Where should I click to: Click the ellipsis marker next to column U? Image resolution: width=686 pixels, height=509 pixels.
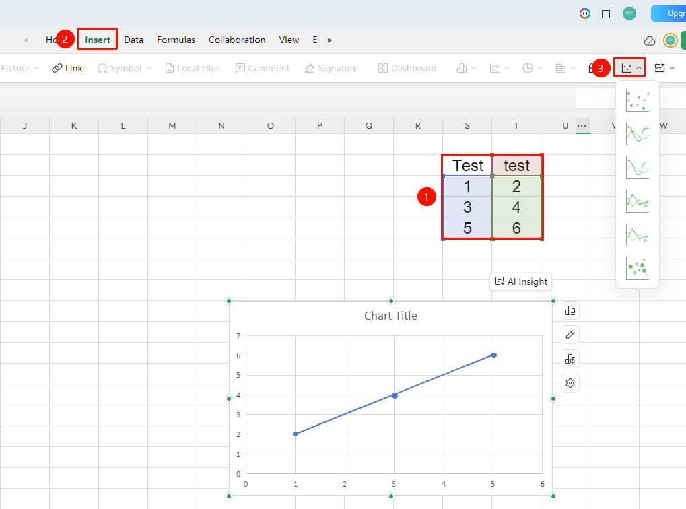point(582,126)
